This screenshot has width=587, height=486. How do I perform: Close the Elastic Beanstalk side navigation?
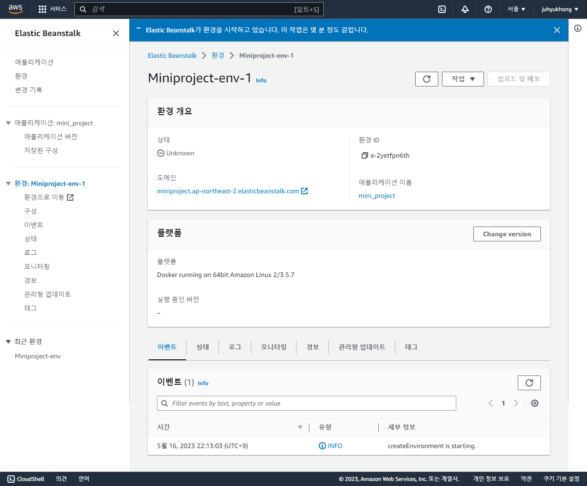[116, 33]
